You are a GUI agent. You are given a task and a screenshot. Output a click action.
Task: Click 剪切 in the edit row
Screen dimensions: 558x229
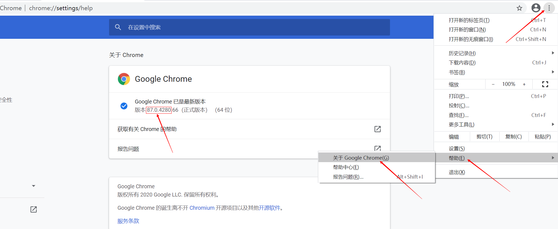click(x=484, y=137)
